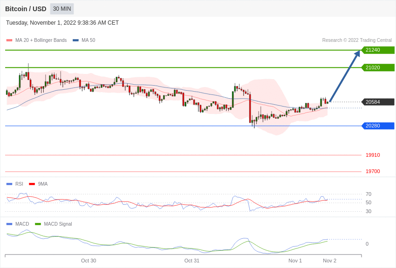Click the 'MACD' legend label
Screen dimensions: 396x268
click(22, 224)
